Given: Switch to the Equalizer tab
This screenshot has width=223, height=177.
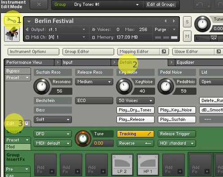Looking at the screenshot, I should [x=199, y=62].
